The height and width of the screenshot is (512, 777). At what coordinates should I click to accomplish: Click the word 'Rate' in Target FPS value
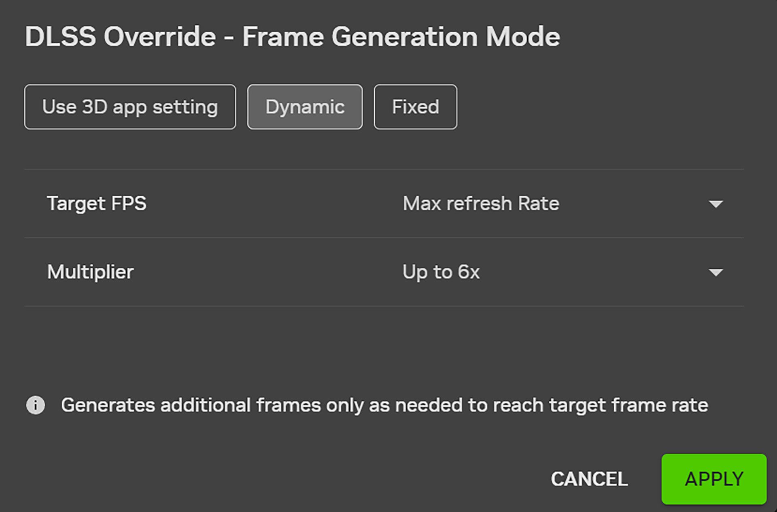coord(539,204)
